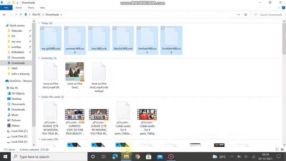286x161 pixels.
Task: Open the Share ribbon tab
Action: coord(31,8)
